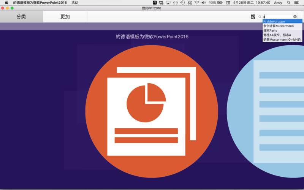Click the angle brackets menu bar icon
Image resolution: width=304 pixels, height=190 pixels.
pos(176,3)
